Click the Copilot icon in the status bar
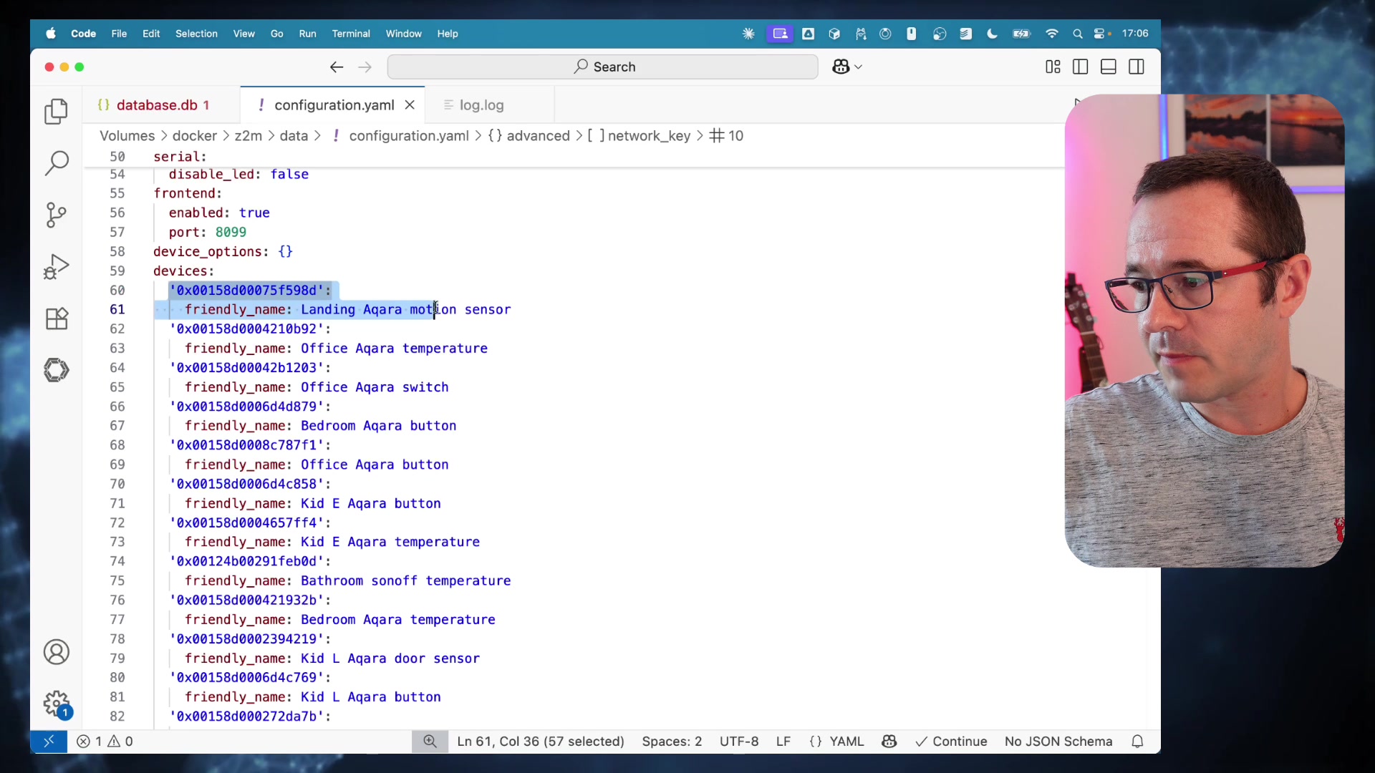The image size is (1375, 773). (x=889, y=742)
